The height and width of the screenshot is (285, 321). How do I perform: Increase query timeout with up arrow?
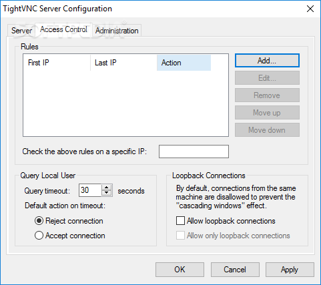click(107, 188)
